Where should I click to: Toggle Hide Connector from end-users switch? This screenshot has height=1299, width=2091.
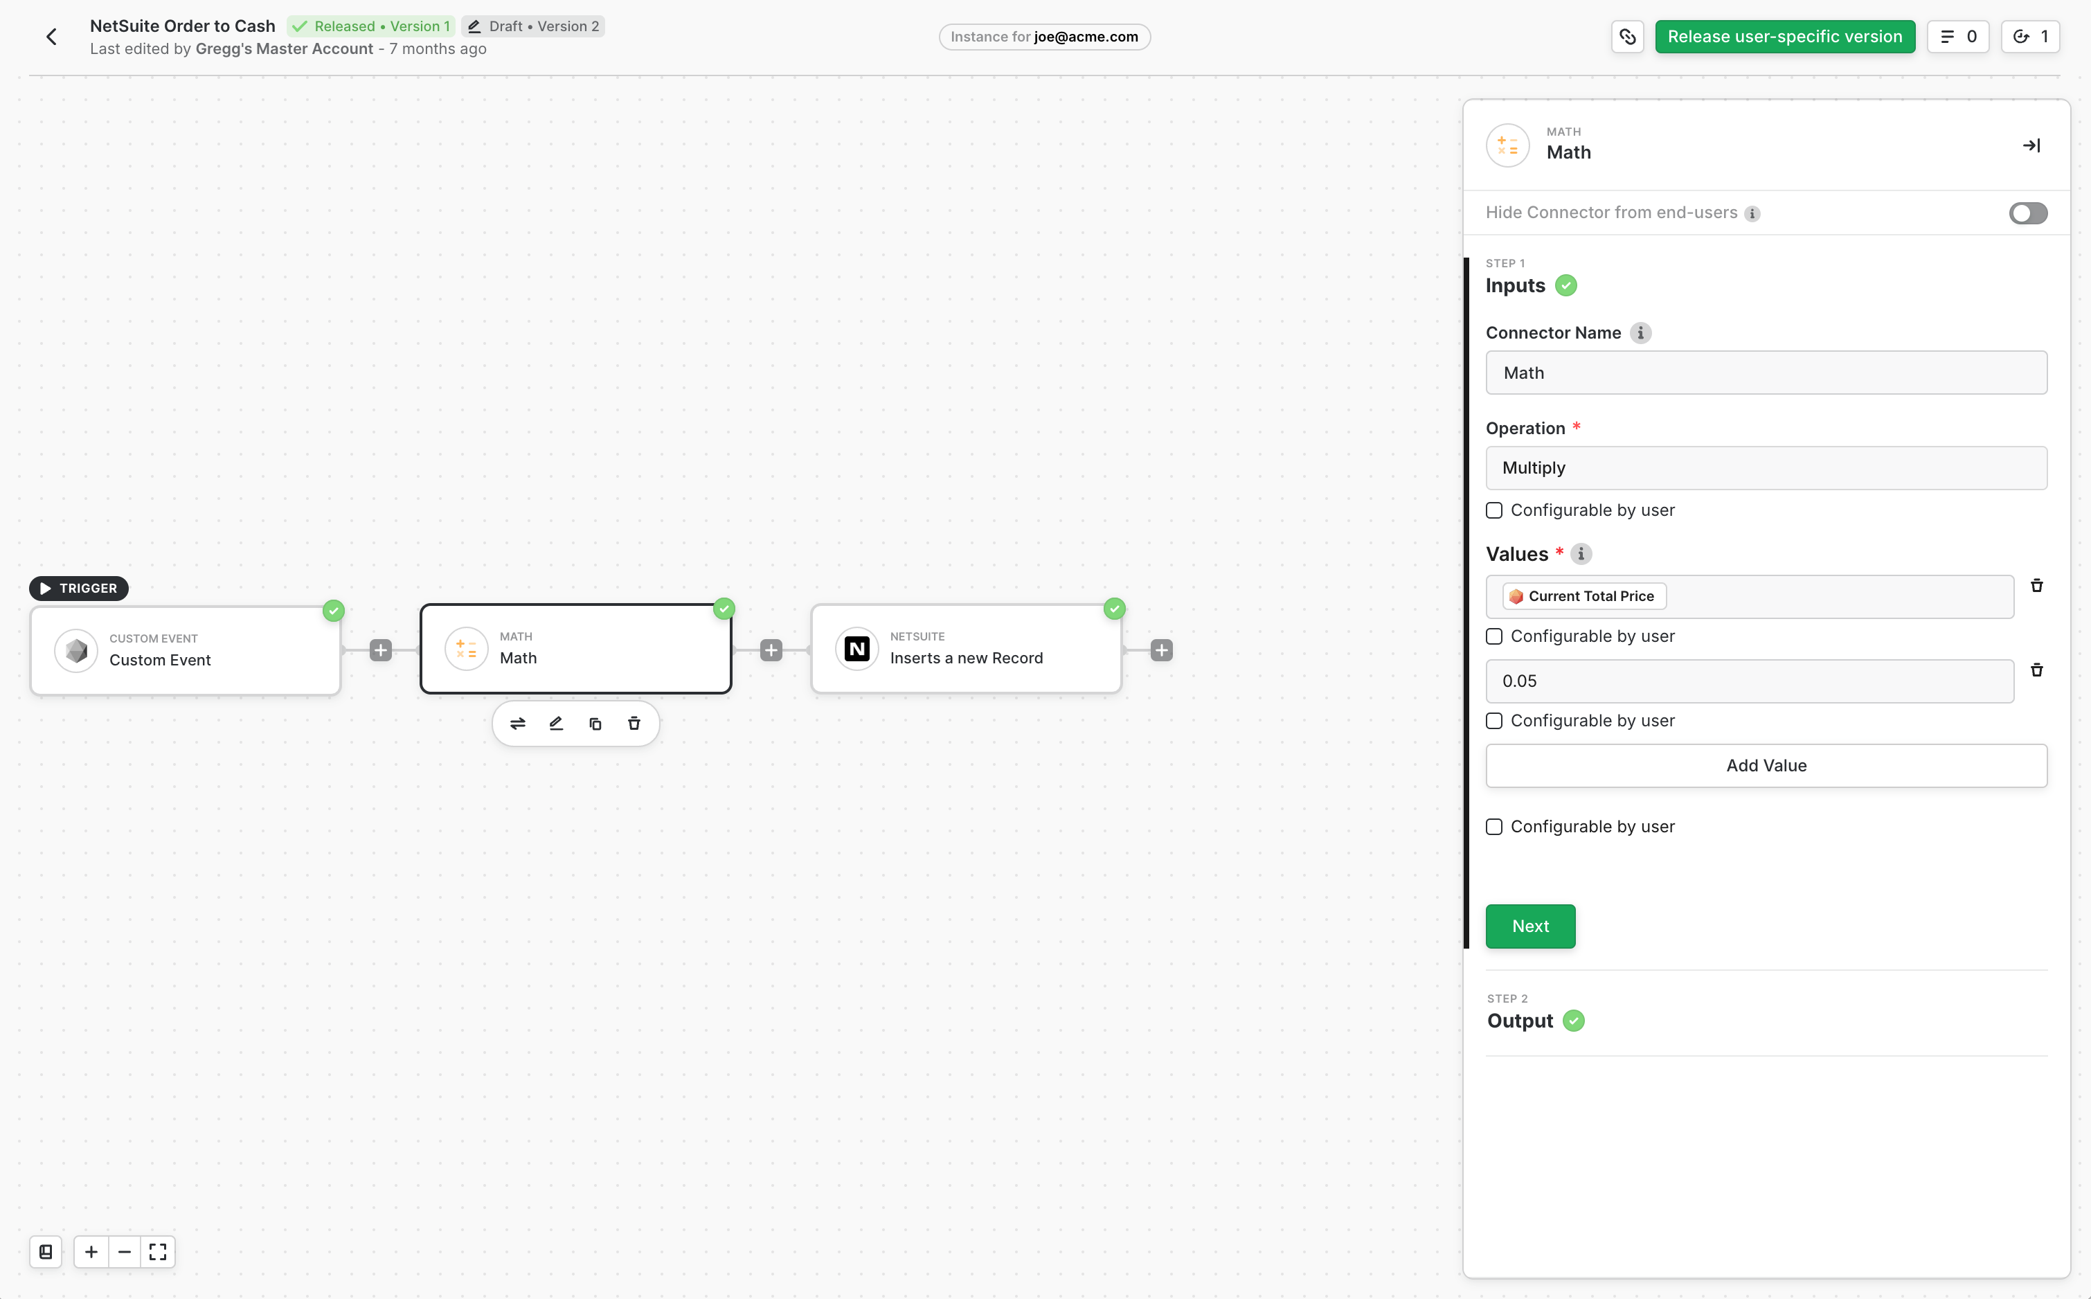pos(2027,213)
